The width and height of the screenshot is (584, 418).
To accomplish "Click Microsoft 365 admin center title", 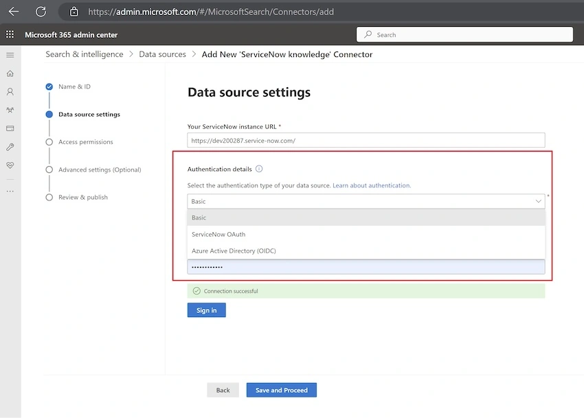I will click(71, 34).
